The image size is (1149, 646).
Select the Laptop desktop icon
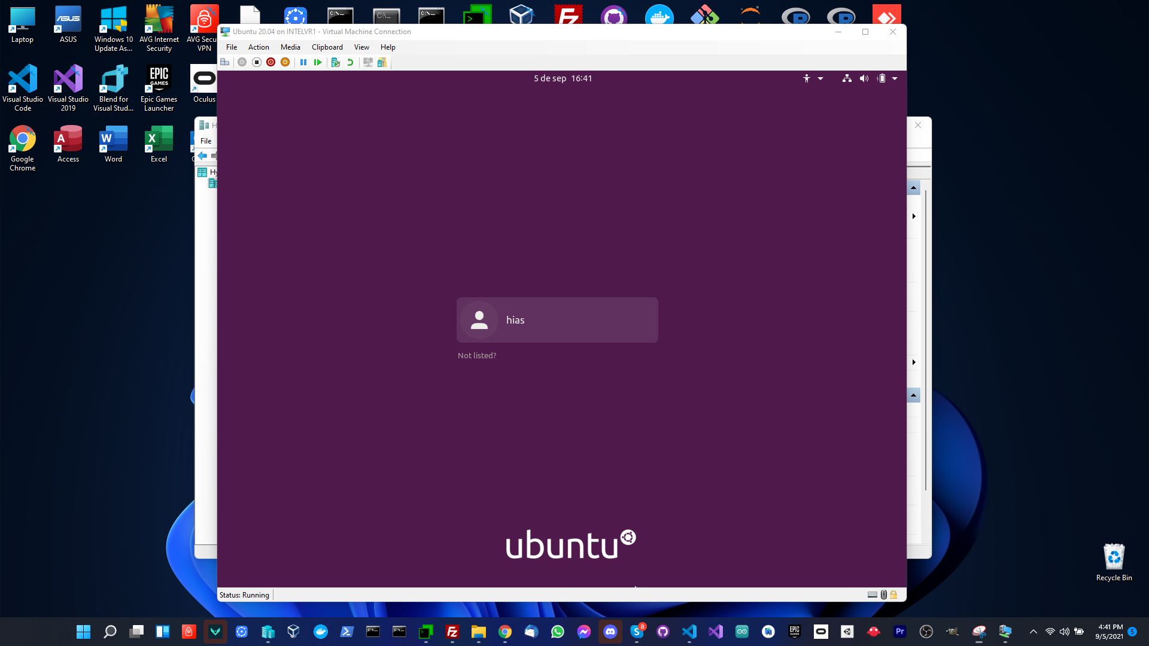[22, 26]
